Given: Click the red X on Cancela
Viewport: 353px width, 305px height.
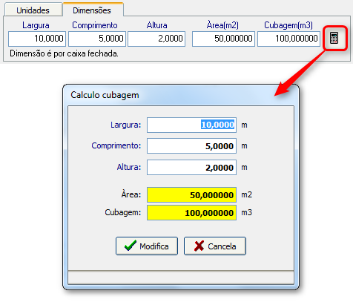Looking at the screenshot, I should click(199, 246).
